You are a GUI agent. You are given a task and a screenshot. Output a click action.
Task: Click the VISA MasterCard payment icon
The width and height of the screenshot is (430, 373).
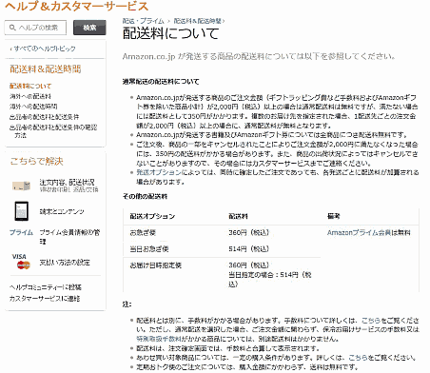(21, 262)
